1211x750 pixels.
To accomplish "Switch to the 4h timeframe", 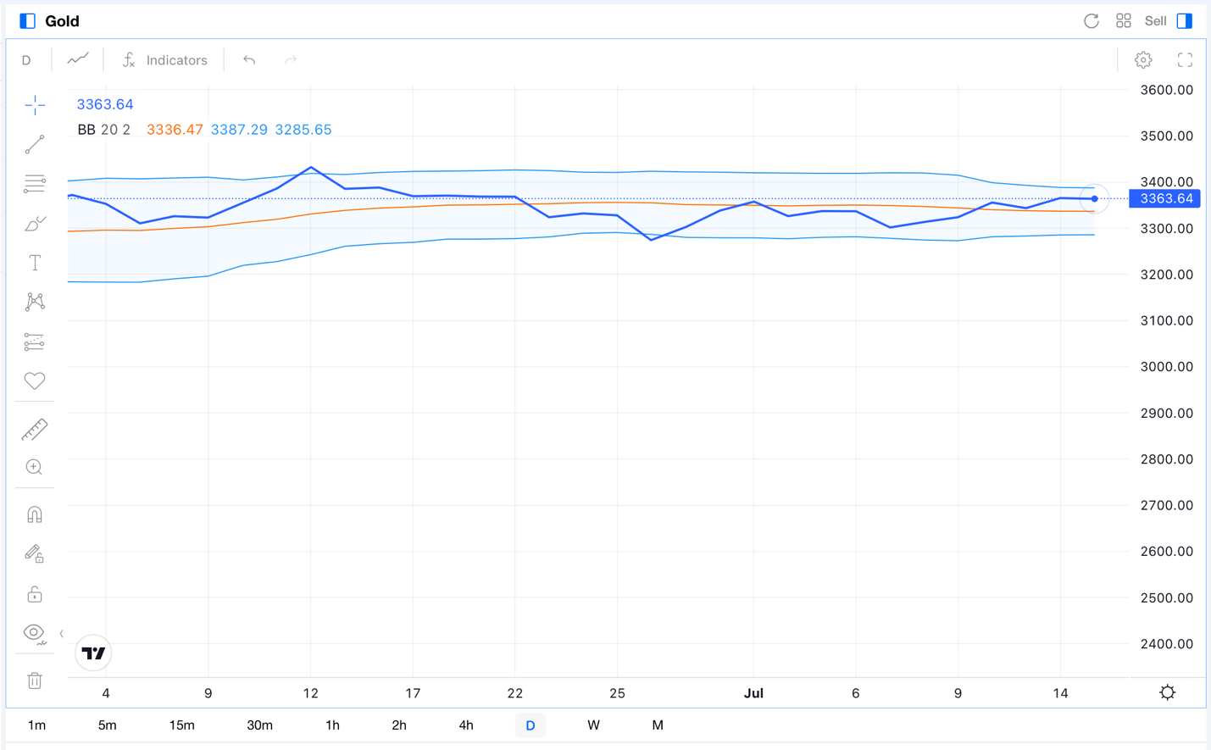I will (466, 725).
